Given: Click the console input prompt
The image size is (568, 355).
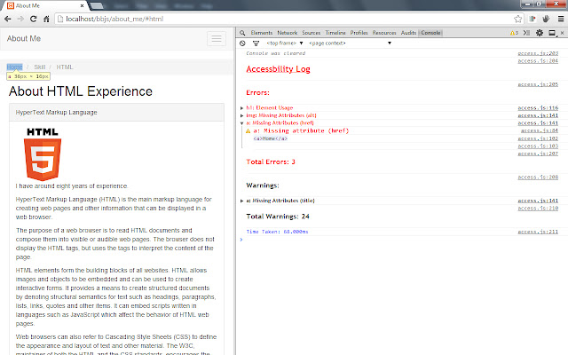Looking at the screenshot, I should point(402,240).
